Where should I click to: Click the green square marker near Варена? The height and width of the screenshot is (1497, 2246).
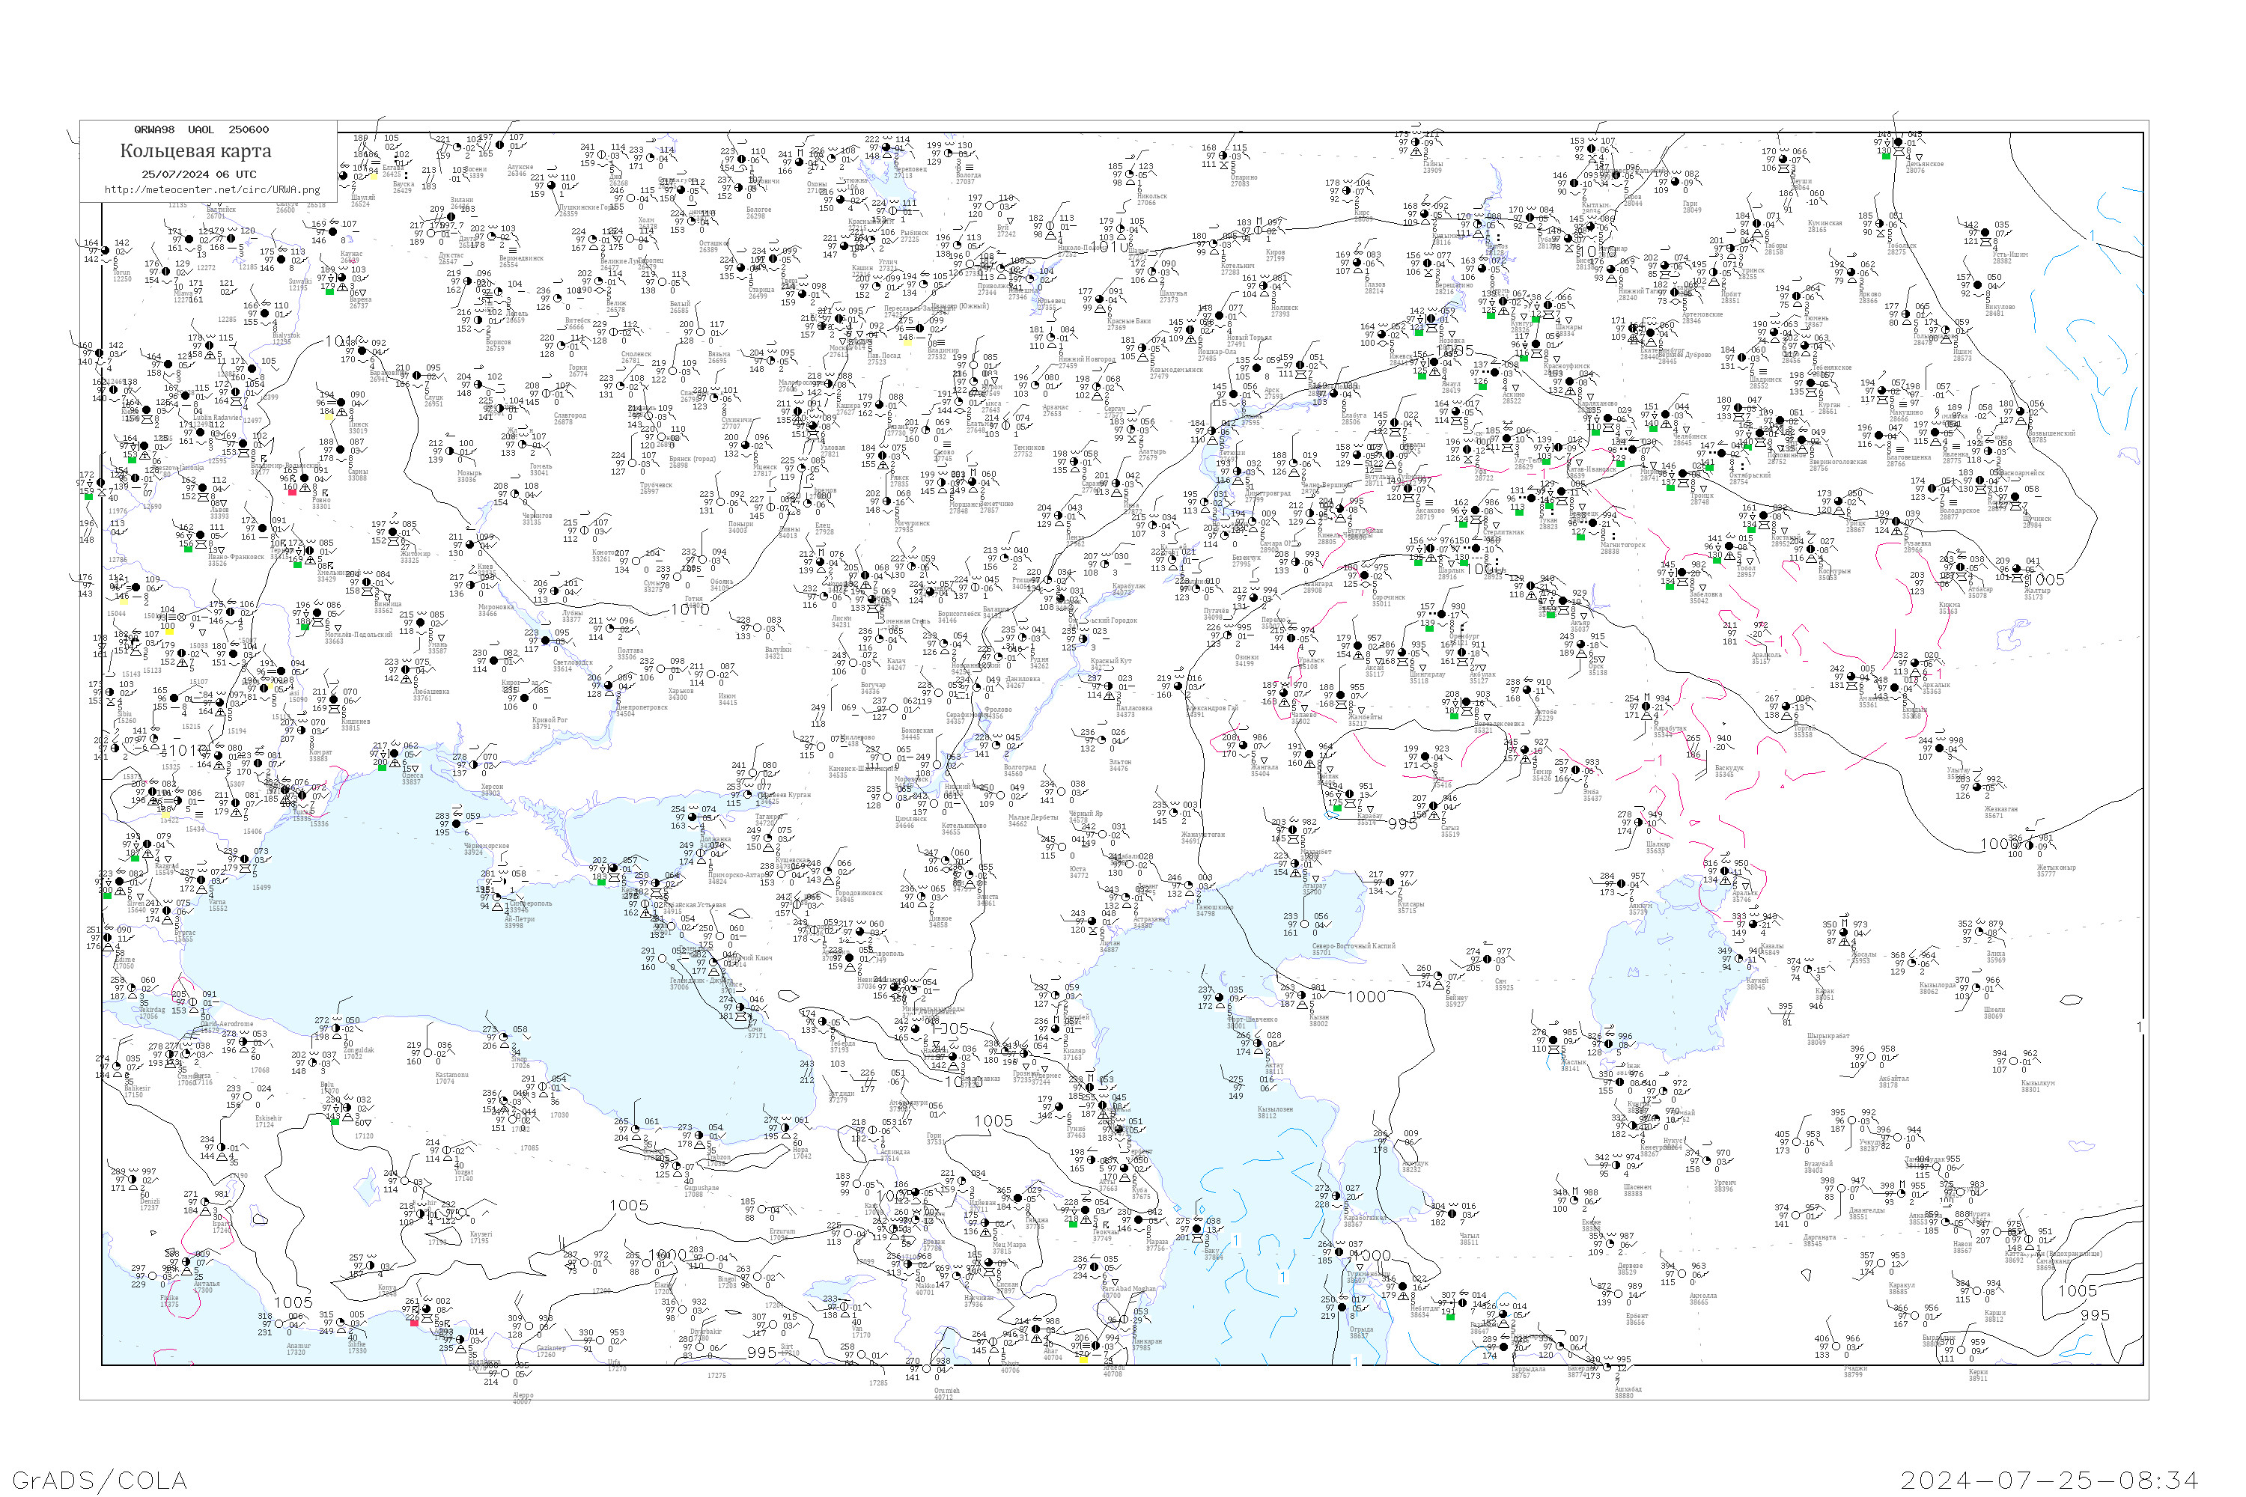329,291
